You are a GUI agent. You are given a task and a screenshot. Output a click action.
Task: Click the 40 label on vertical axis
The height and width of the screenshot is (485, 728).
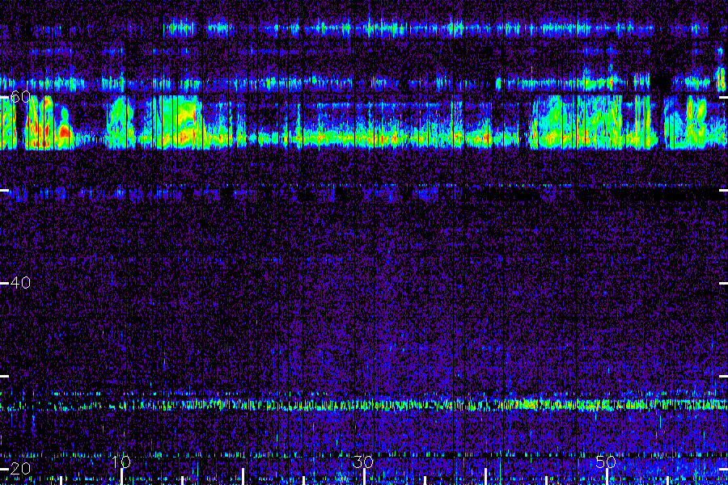[x=20, y=283]
